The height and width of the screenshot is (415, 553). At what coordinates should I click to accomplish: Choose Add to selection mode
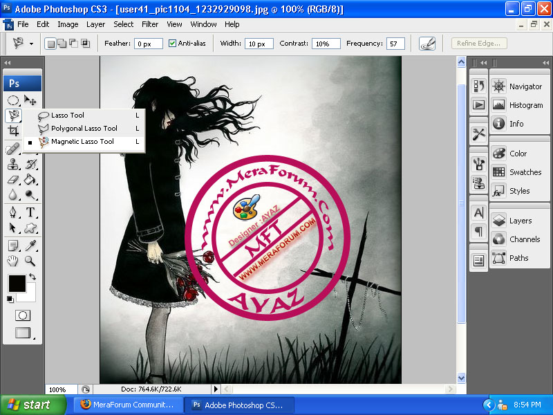click(x=62, y=44)
